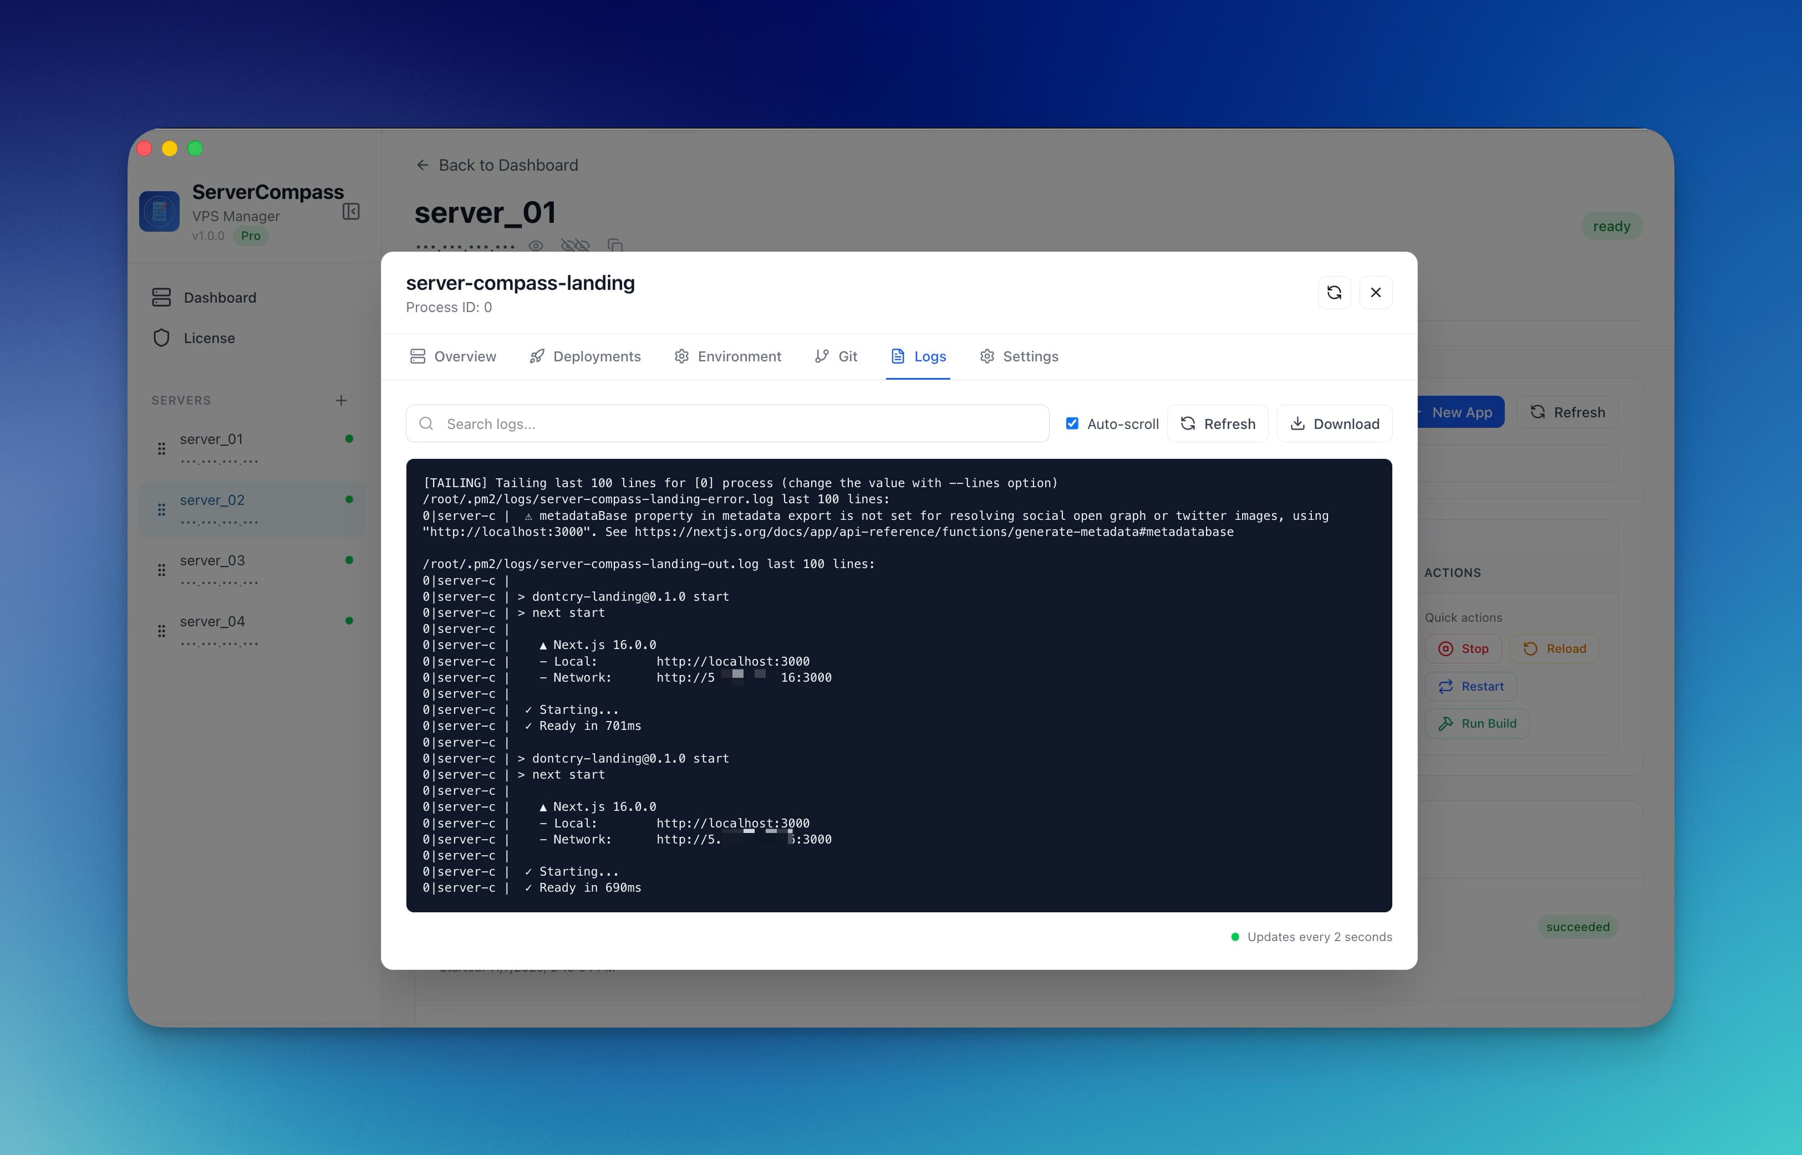Copy the server IP address

tap(616, 246)
